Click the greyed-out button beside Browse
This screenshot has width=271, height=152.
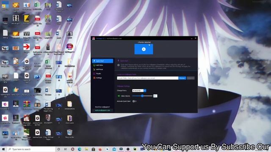click(x=191, y=78)
